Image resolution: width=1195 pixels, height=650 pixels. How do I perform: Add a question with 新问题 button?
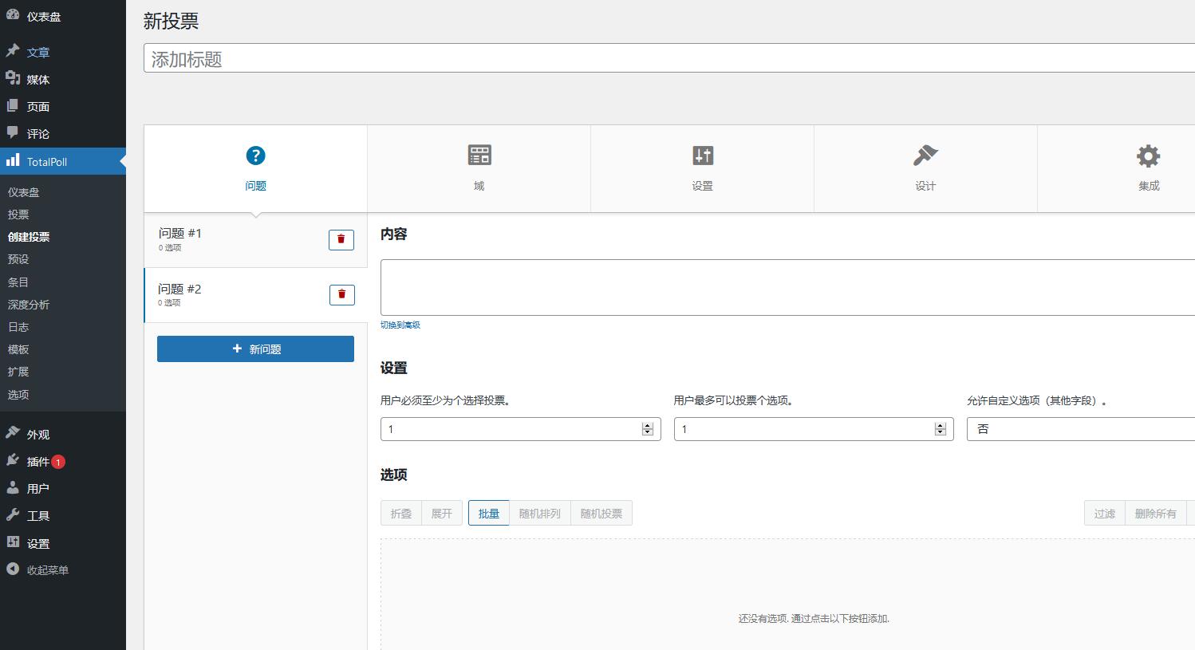point(255,349)
